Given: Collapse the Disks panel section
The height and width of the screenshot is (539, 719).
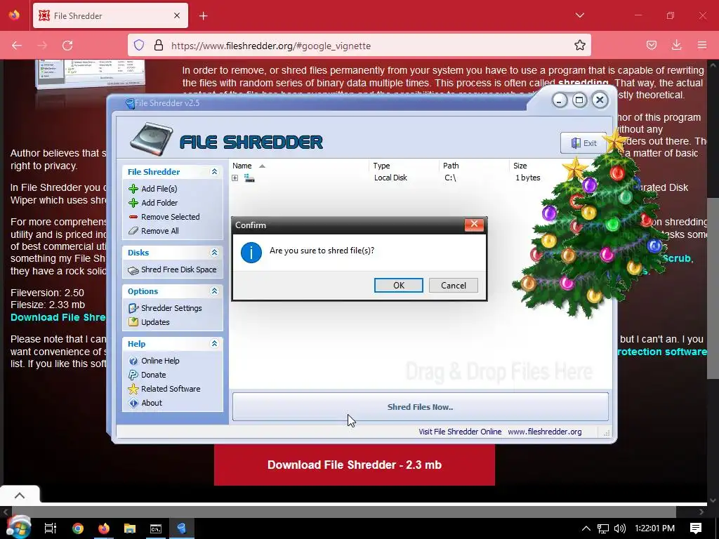Looking at the screenshot, I should 214,253.
